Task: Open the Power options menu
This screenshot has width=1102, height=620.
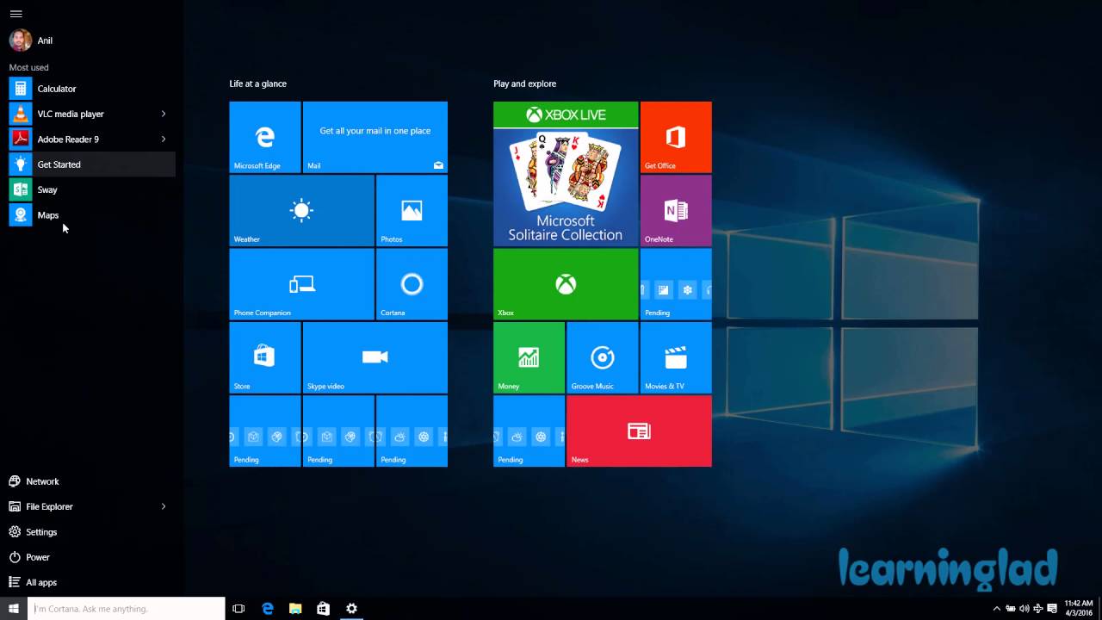Action: tap(91, 557)
